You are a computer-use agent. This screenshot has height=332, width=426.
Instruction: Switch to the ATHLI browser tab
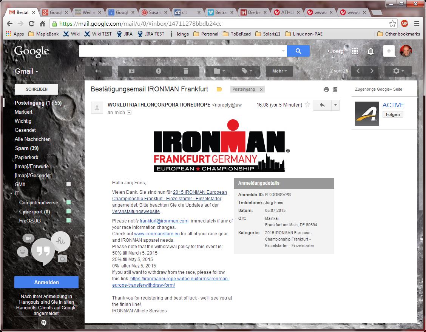click(287, 12)
